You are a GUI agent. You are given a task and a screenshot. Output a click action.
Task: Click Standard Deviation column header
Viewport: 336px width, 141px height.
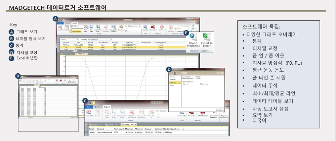[x=171, y=129]
